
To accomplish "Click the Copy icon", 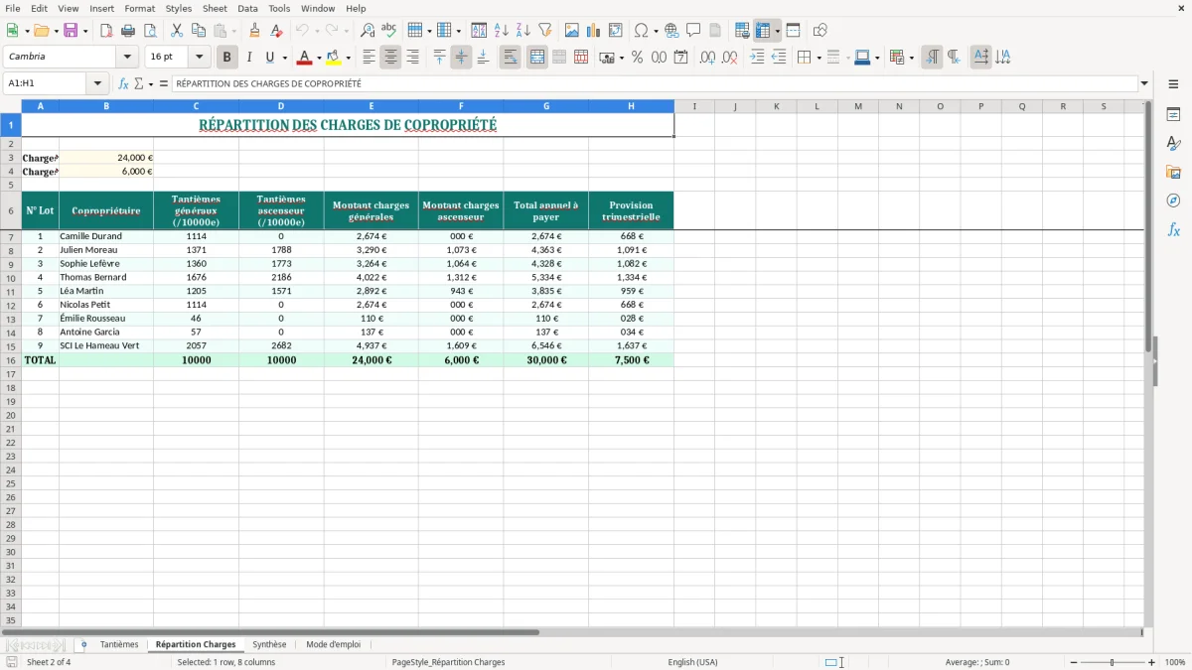I will tap(199, 31).
